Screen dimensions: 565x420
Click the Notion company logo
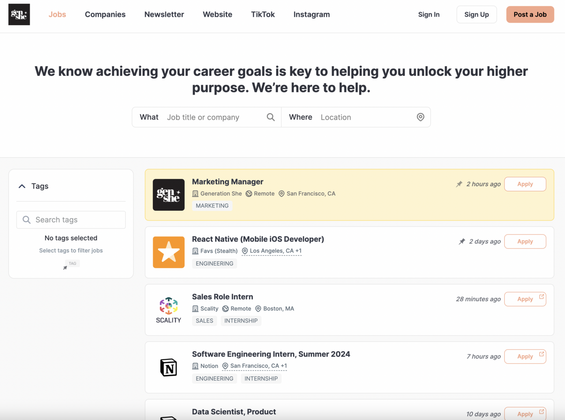click(169, 367)
